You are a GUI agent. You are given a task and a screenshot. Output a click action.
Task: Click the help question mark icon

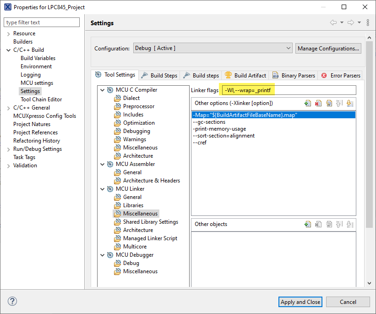click(x=12, y=302)
